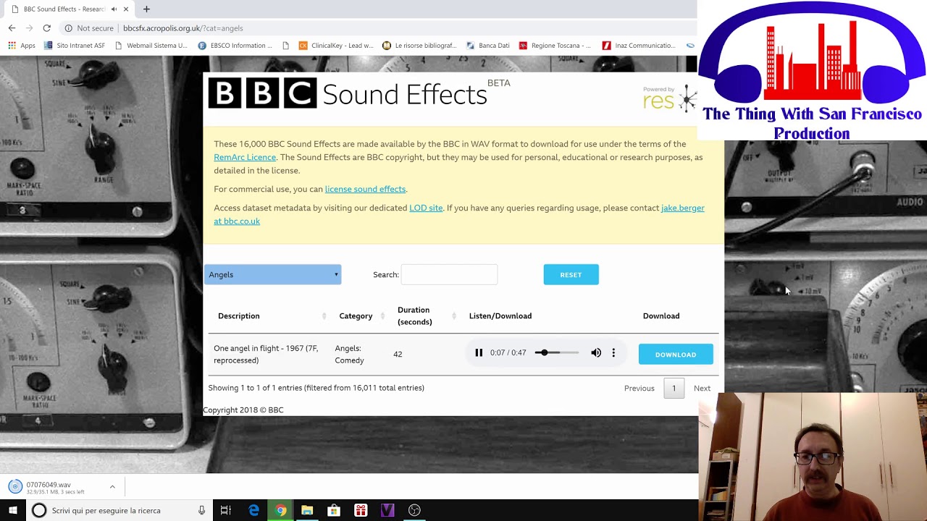The height and width of the screenshot is (521, 927).
Task: Go to Previous results page
Action: 639,389
